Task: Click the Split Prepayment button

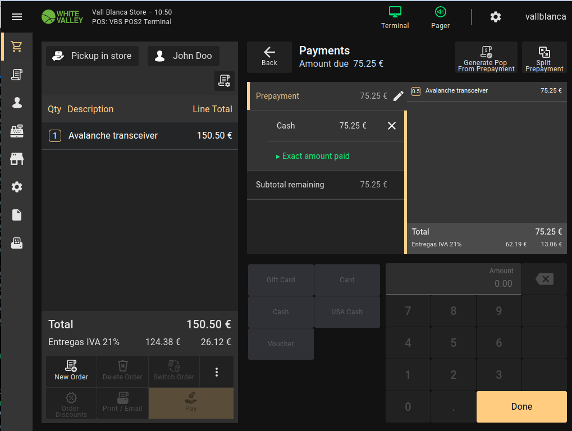Action: pos(544,58)
